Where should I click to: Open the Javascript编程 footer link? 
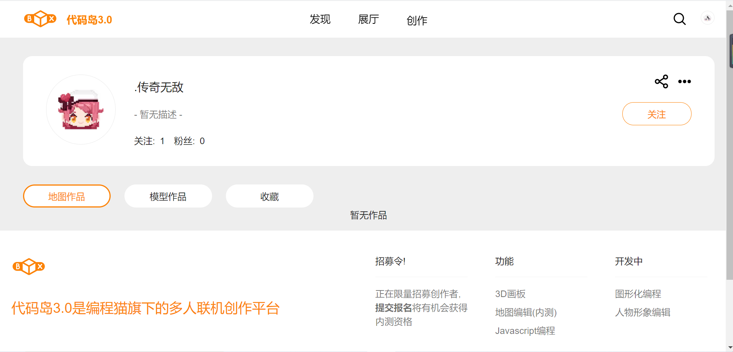click(x=525, y=331)
